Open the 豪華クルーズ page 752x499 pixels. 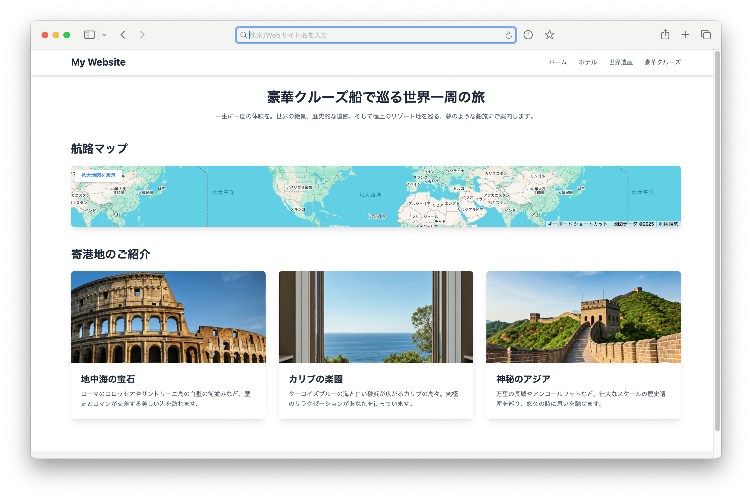pos(662,62)
